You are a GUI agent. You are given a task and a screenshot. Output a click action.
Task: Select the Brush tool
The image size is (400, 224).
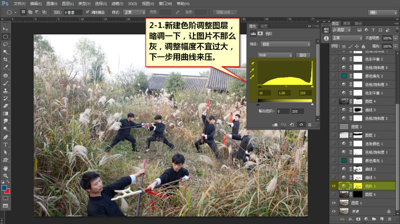[5, 83]
